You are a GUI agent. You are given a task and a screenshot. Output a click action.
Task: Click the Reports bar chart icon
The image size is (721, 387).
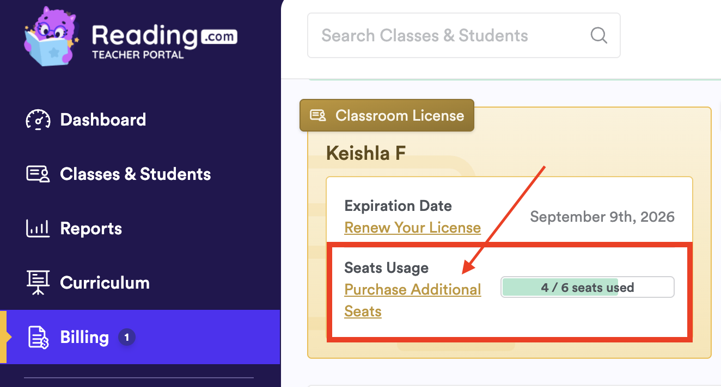(38, 228)
